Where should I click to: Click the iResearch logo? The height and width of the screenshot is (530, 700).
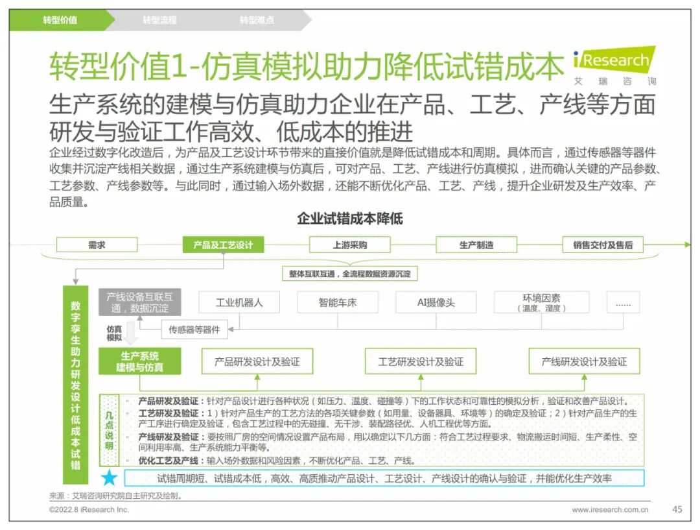pyautogui.click(x=614, y=66)
